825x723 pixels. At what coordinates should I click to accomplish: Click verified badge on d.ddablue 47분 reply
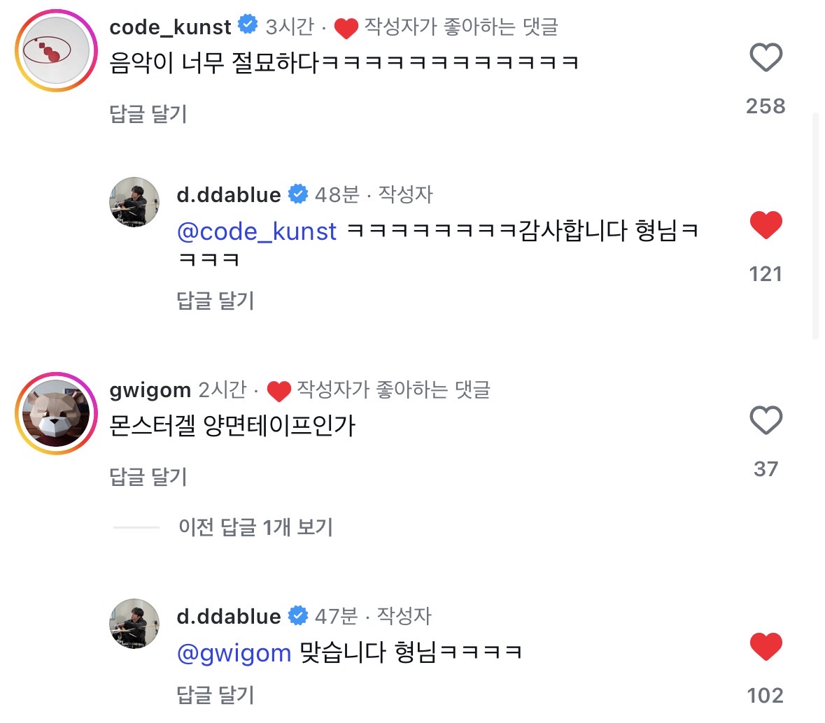[298, 615]
